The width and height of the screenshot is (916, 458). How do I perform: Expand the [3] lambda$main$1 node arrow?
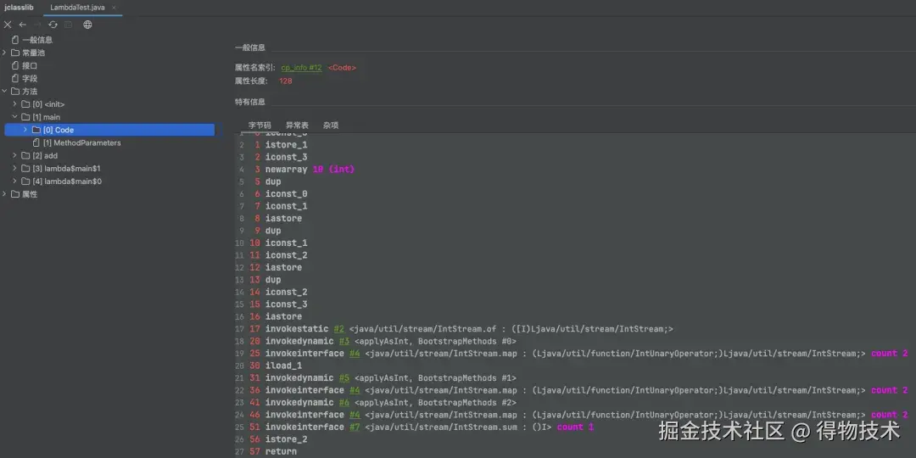pyautogui.click(x=15, y=168)
